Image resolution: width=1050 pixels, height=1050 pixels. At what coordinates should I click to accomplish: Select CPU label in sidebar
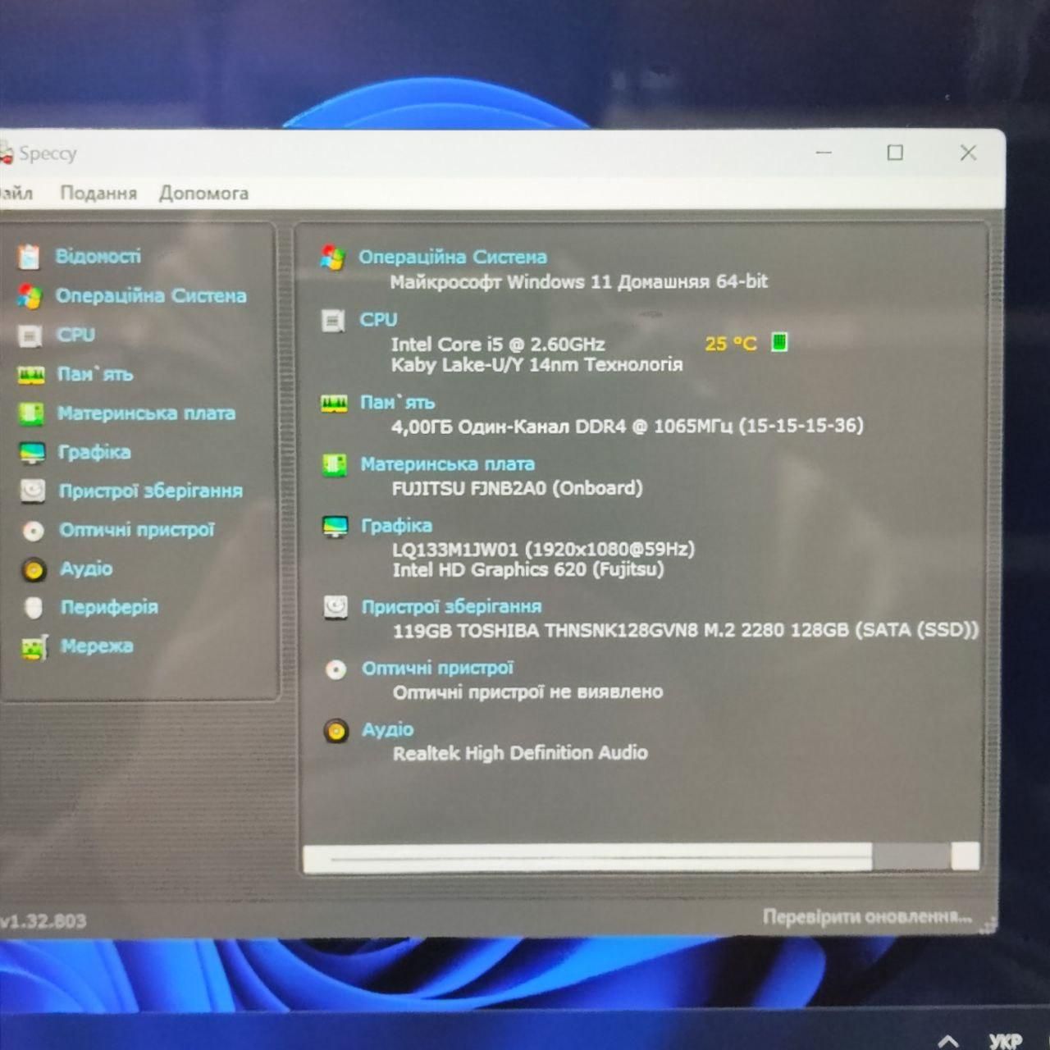point(75,335)
